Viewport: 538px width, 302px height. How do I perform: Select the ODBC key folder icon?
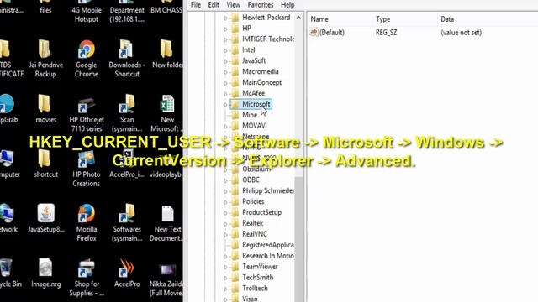235,180
